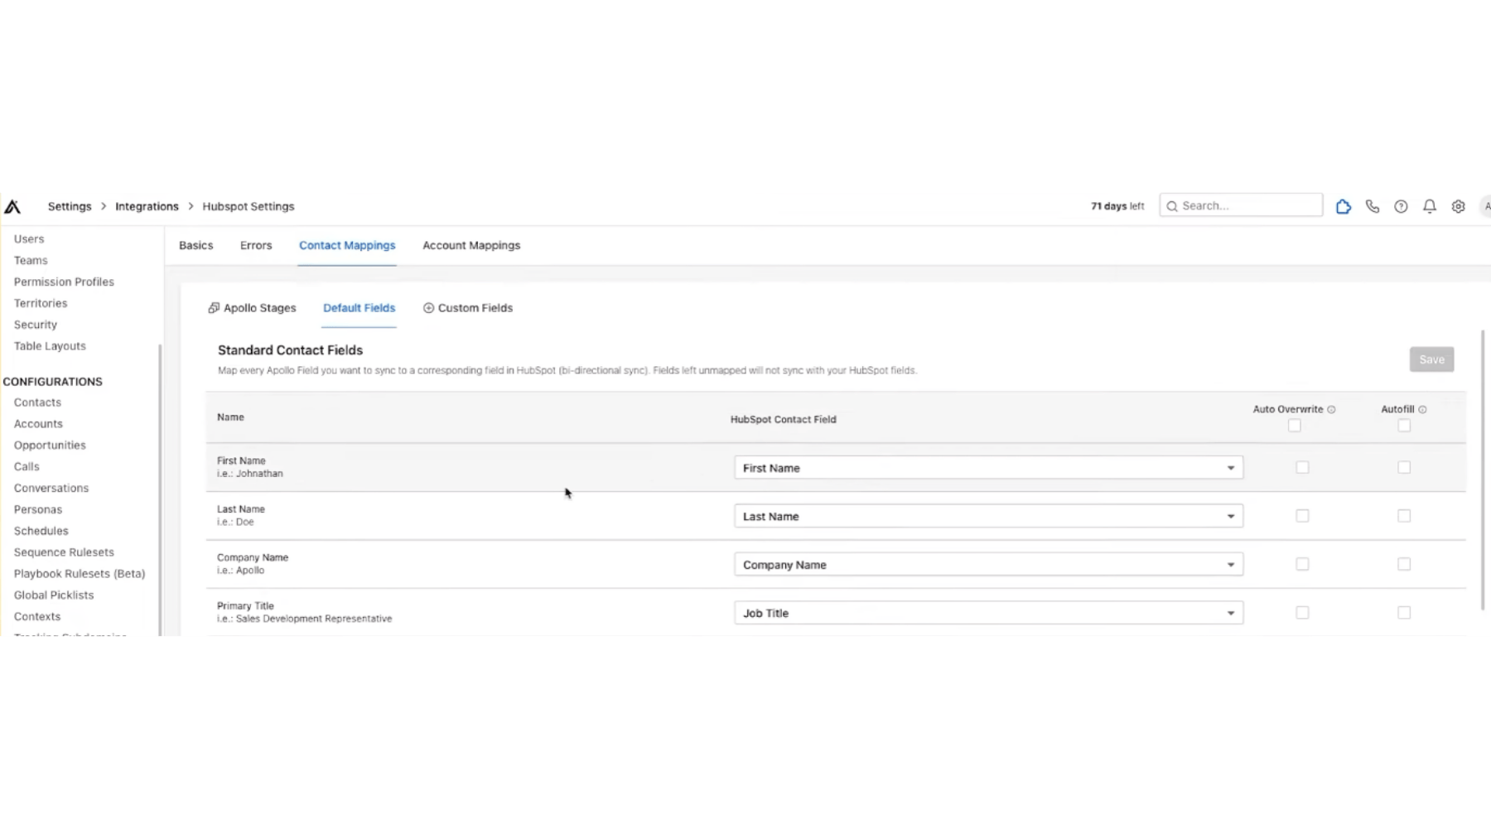Enable Auto Overwrite for First Name
Screen dimensions: 1491x829
click(x=1302, y=468)
